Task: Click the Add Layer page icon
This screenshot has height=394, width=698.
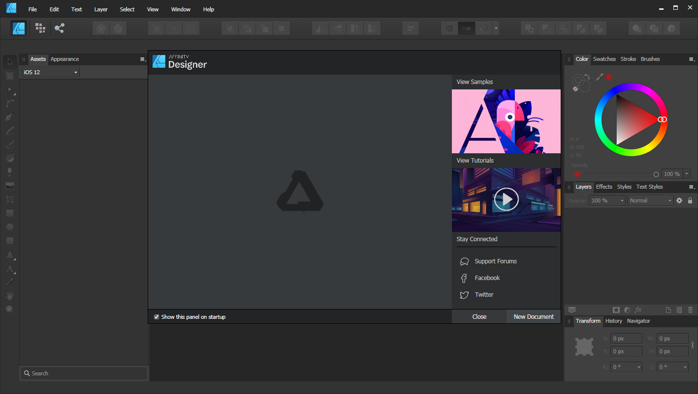Action: [x=668, y=310]
